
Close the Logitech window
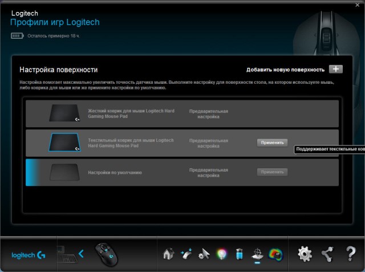pos(358,5)
